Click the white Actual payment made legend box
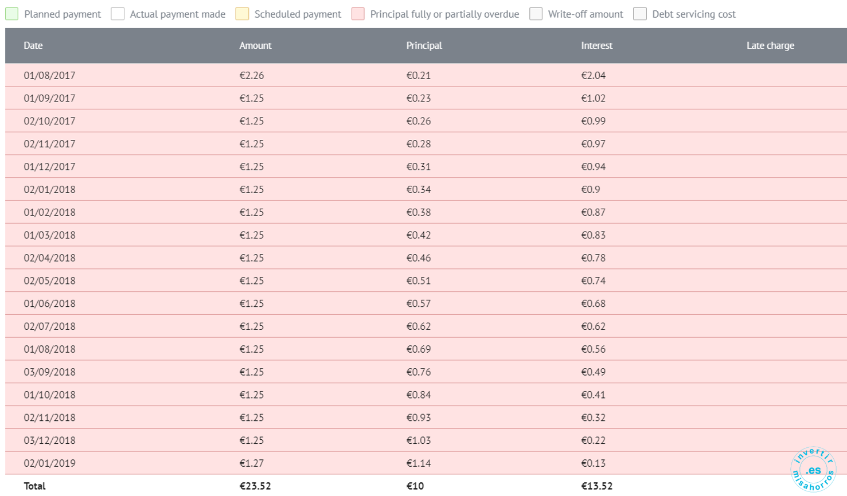The height and width of the screenshot is (496, 847). [x=118, y=14]
